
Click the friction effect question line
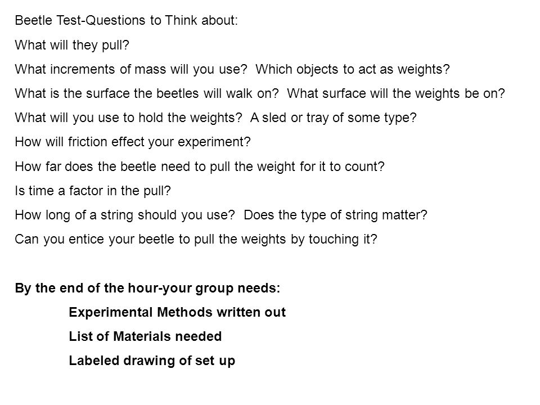tap(133, 142)
